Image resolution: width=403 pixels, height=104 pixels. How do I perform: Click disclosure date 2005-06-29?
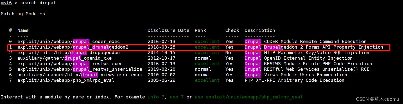coord(162,80)
